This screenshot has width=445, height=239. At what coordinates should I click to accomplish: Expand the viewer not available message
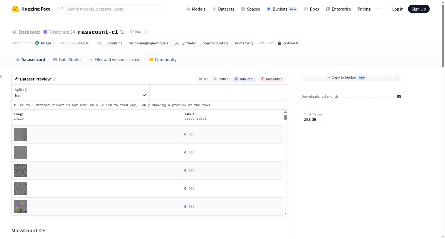pos(113,105)
